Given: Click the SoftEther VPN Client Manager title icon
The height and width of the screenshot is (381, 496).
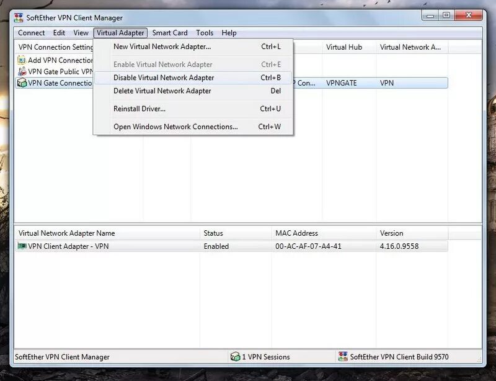Looking at the screenshot, I should pyautogui.click(x=19, y=18).
